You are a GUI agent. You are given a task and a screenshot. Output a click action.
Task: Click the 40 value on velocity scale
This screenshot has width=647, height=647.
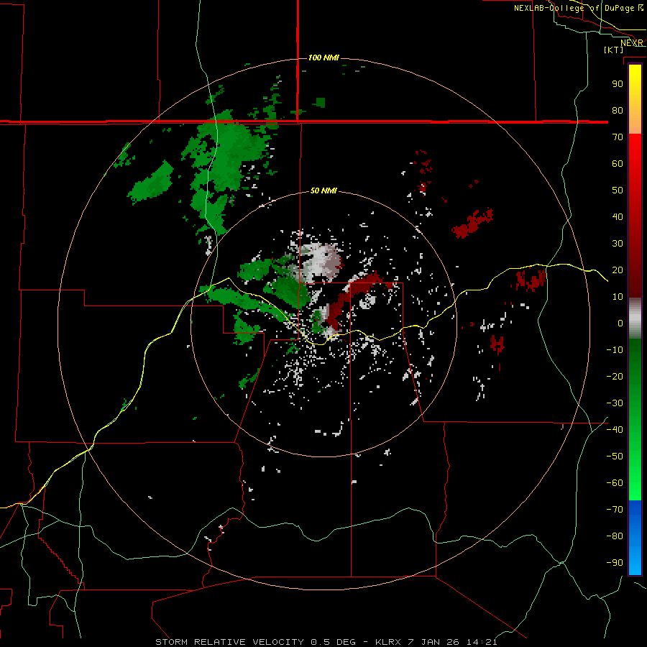(618, 216)
